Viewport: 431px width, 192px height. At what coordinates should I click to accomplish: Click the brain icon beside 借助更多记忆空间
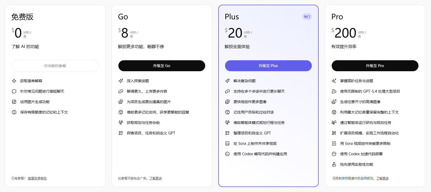click(121, 112)
